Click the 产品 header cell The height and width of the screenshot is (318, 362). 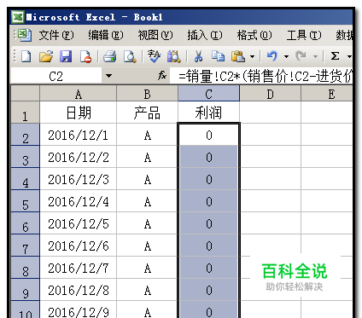147,113
